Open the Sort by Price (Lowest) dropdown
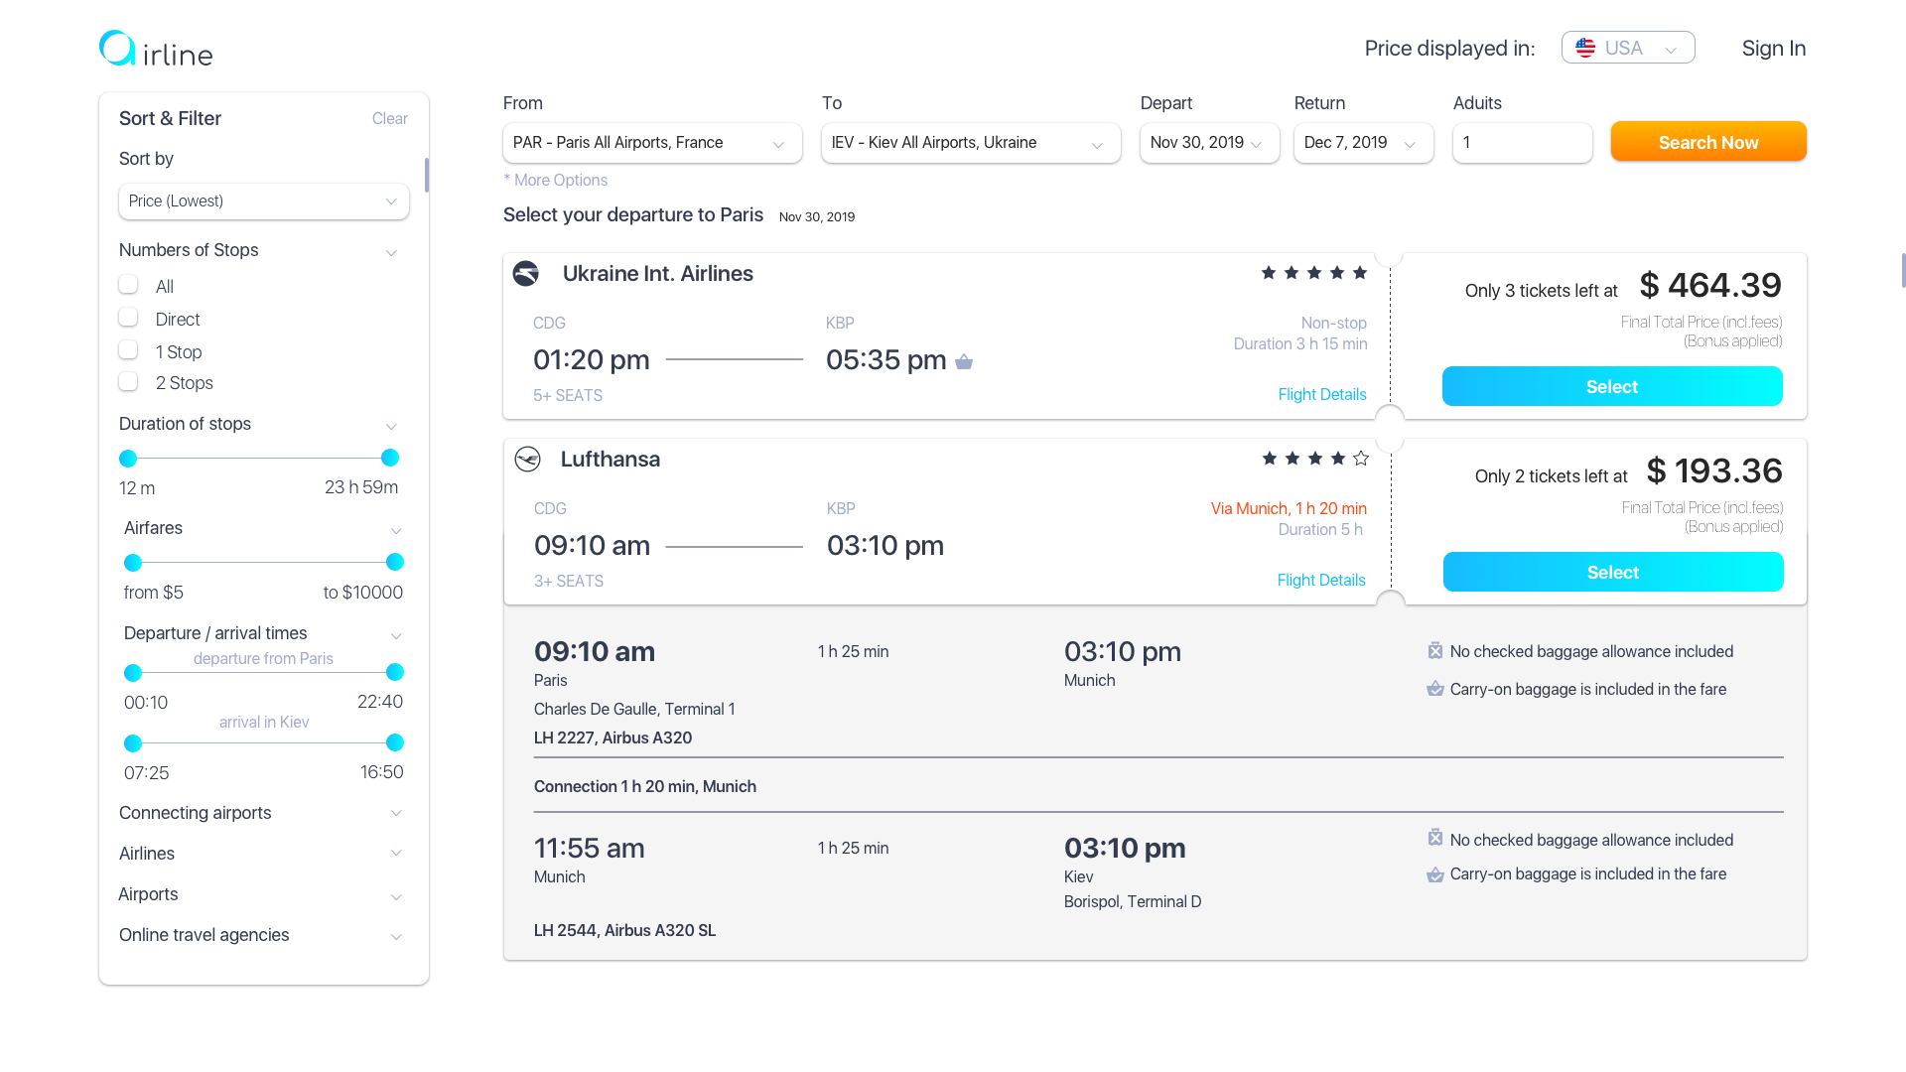Viewport: 1906px width, 1072px height. coord(264,201)
